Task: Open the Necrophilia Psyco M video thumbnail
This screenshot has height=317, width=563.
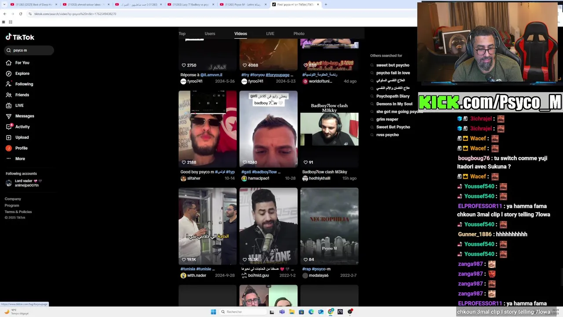Action: pos(329,226)
